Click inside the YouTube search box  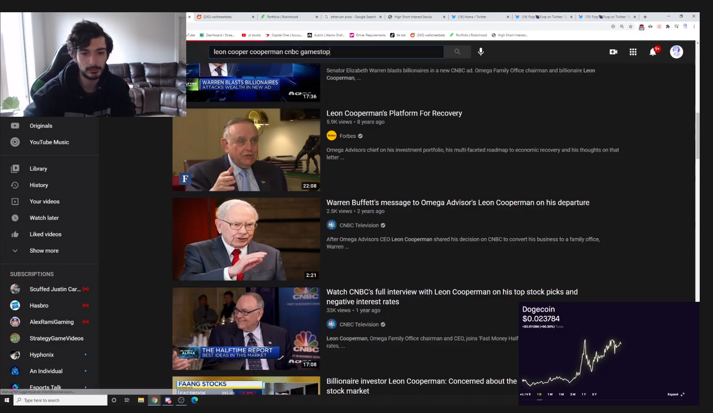tap(326, 52)
